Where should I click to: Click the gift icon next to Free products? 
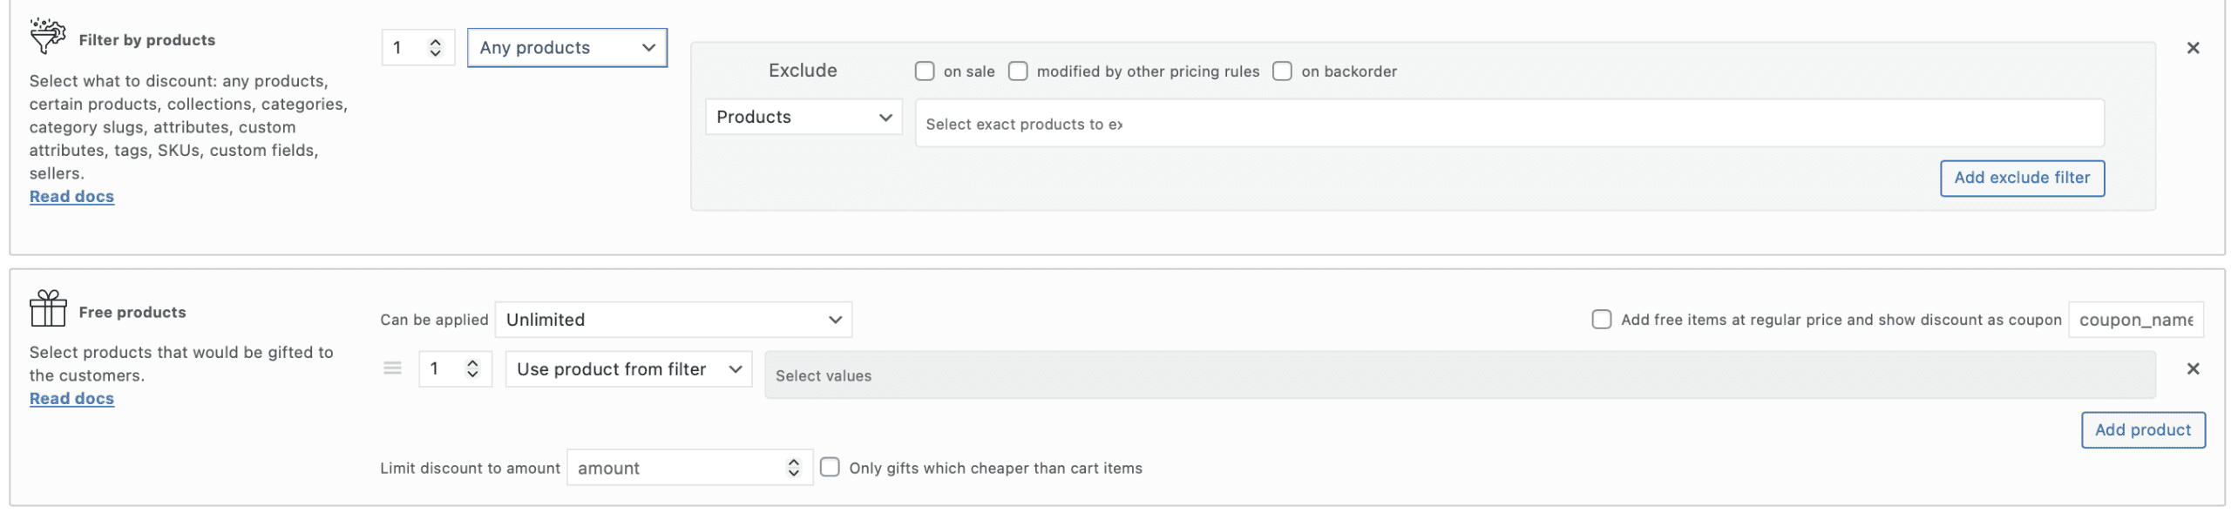click(50, 308)
